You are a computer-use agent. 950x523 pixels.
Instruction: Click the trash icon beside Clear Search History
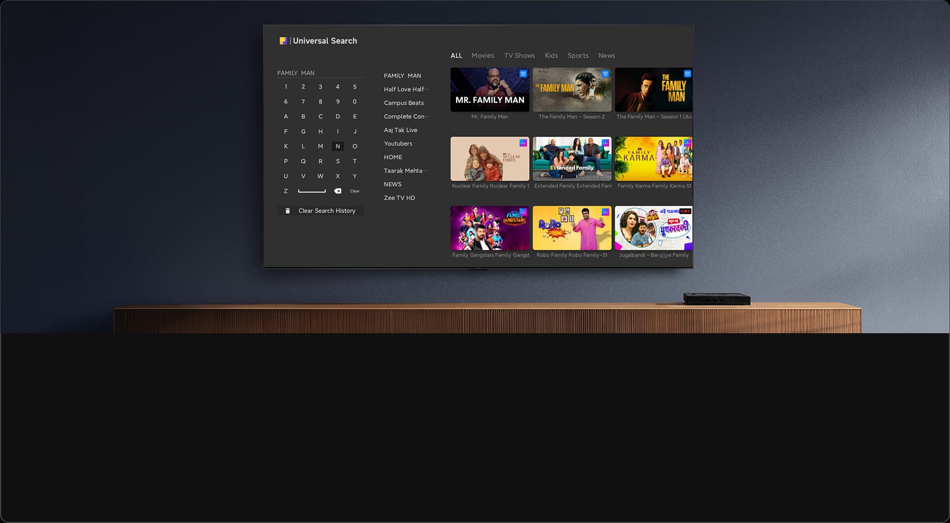point(288,211)
